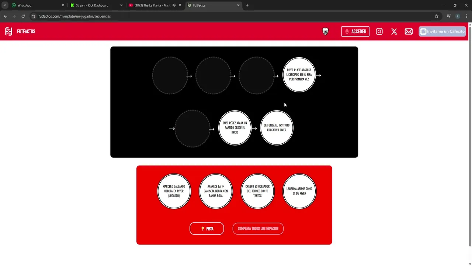Image resolution: width=472 pixels, height=266 pixels.
Task: Click Enzo Pérez ataja un partido circle
Action: (x=235, y=127)
